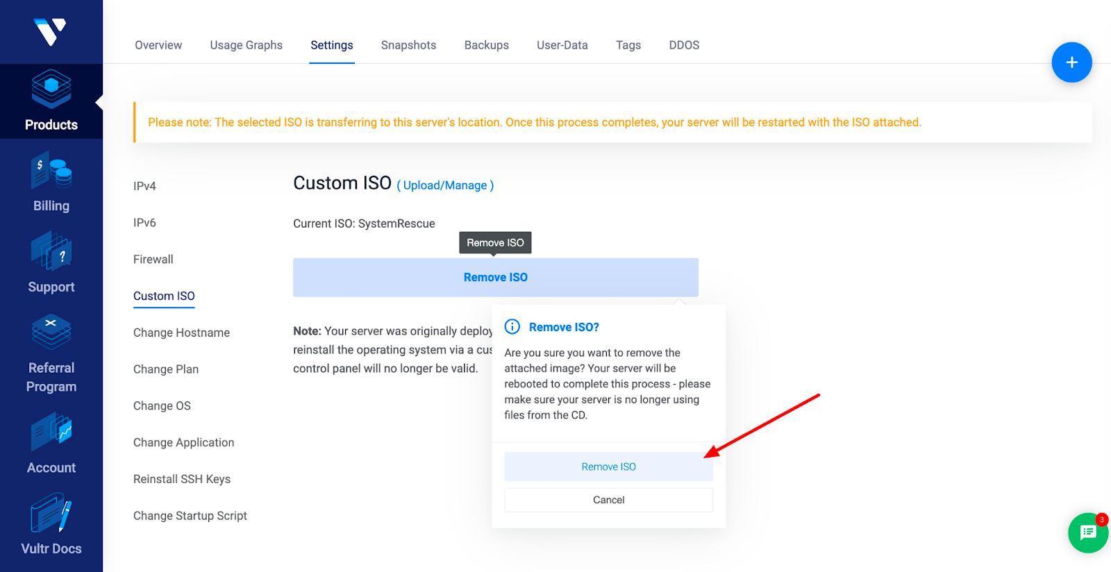Switch to the Overview tab
Image resolution: width=1111 pixels, height=572 pixels.
tap(158, 45)
